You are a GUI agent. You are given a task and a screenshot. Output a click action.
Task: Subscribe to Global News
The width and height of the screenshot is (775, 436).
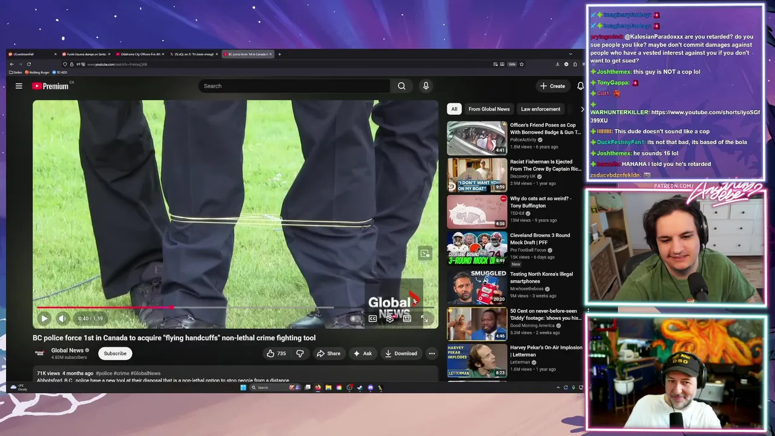(115, 354)
